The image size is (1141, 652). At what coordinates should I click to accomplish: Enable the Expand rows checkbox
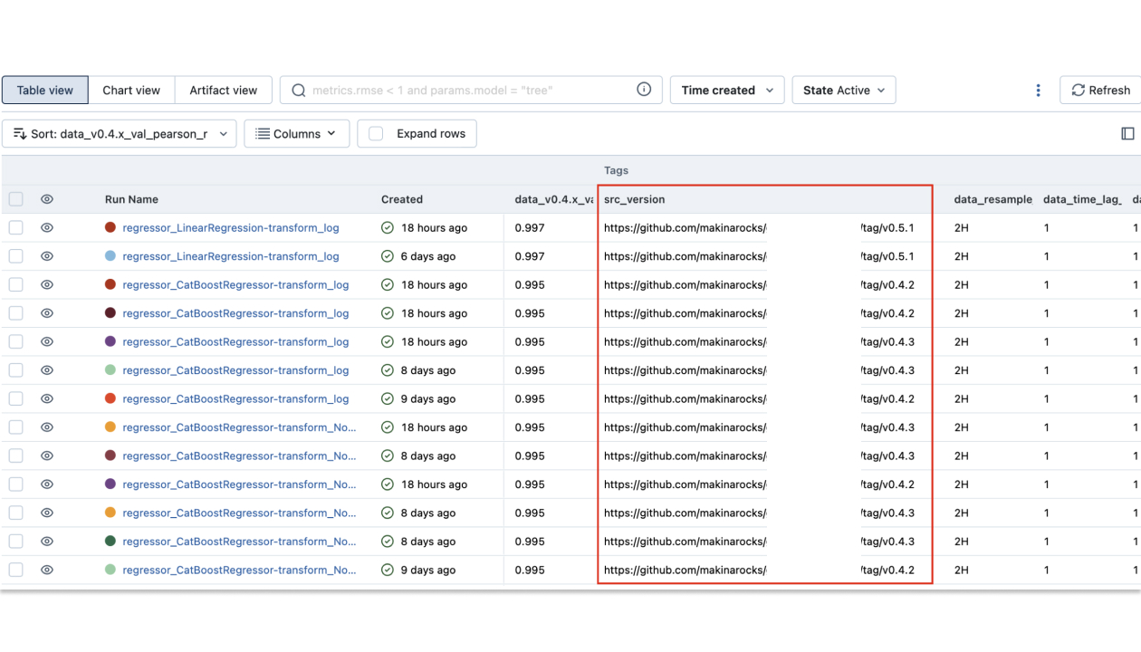(x=378, y=134)
